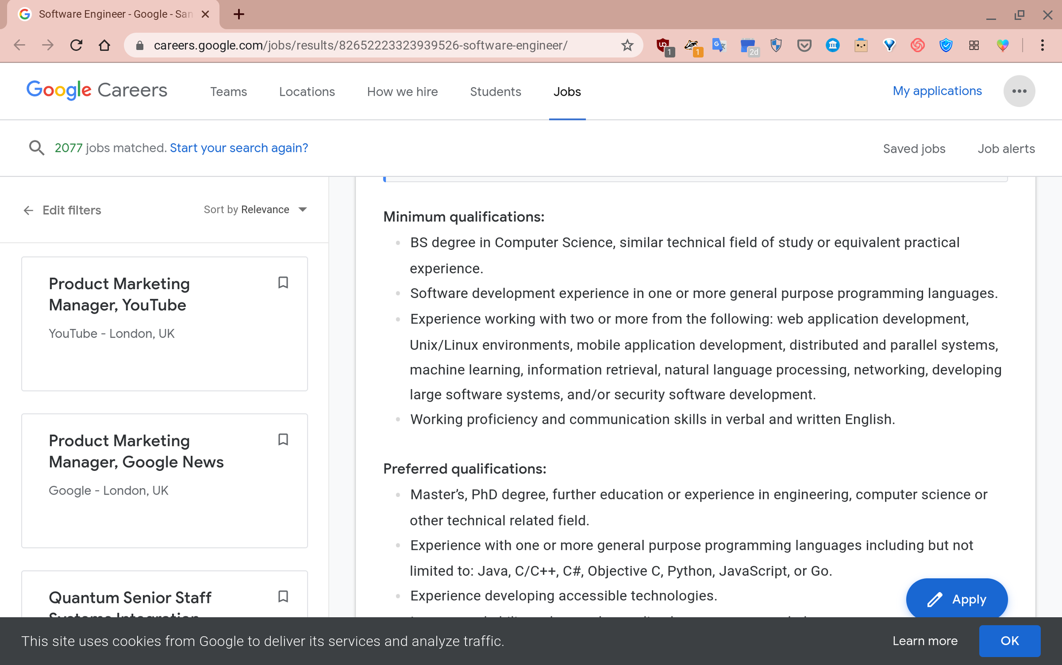Viewport: 1062px width, 665px height.
Task: Bookmark the Product Marketing Manager, YouTube job
Action: click(x=283, y=282)
